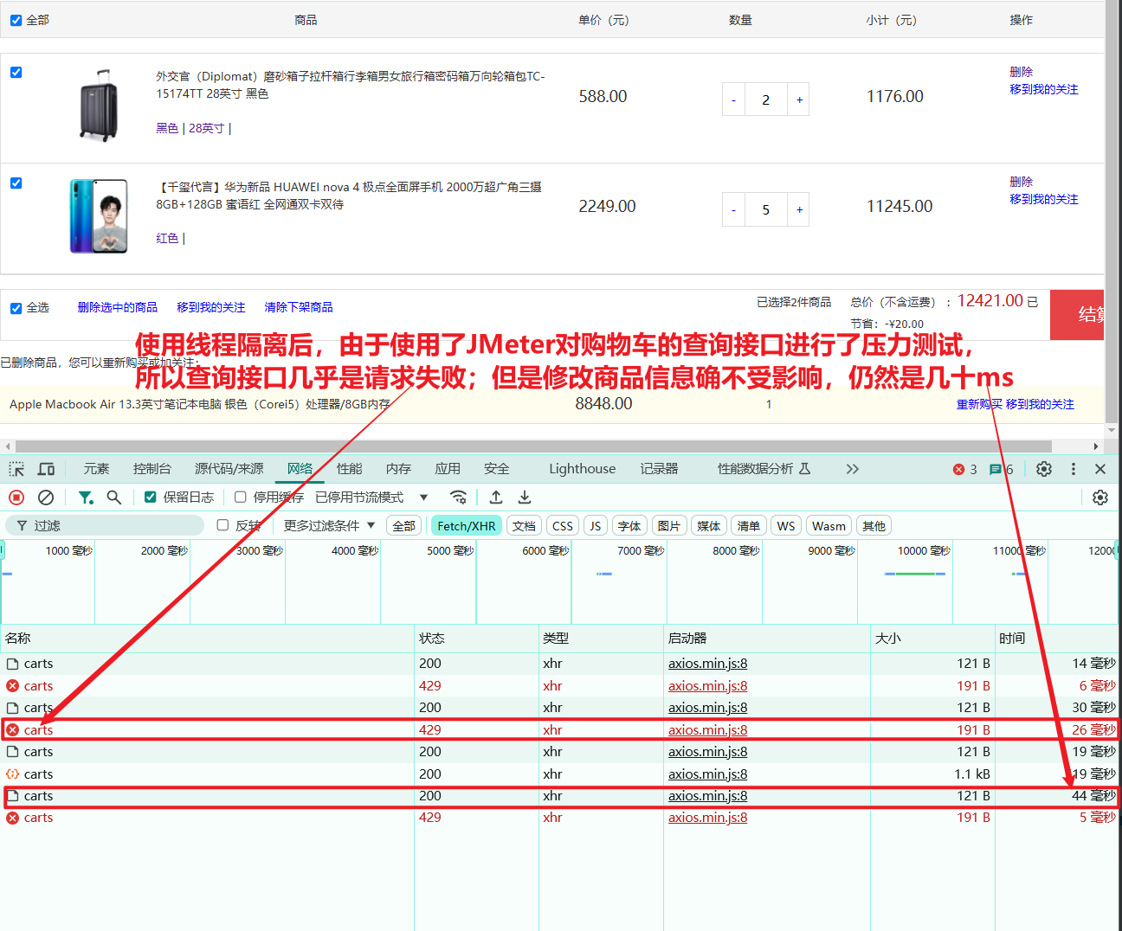Click the inspect element picker icon

tap(16, 469)
